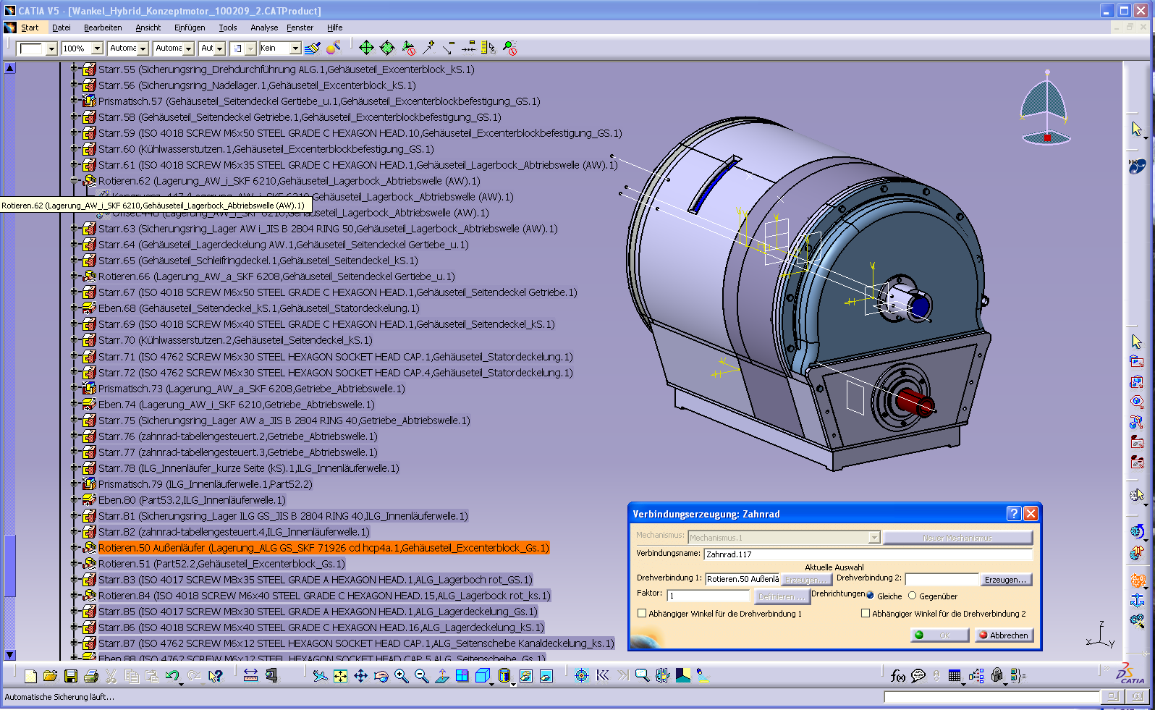Activate the Fly mode airplane icon
The width and height of the screenshot is (1155, 710).
click(x=320, y=676)
